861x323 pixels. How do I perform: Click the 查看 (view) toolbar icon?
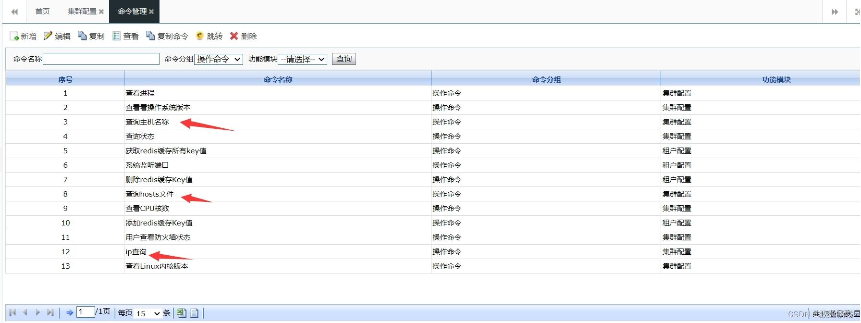point(116,36)
